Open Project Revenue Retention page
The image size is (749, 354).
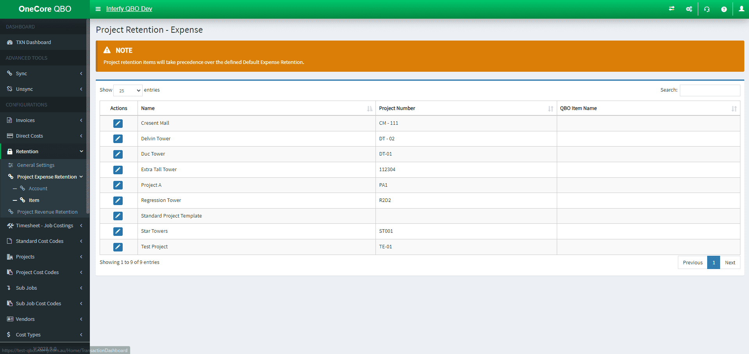tap(47, 212)
